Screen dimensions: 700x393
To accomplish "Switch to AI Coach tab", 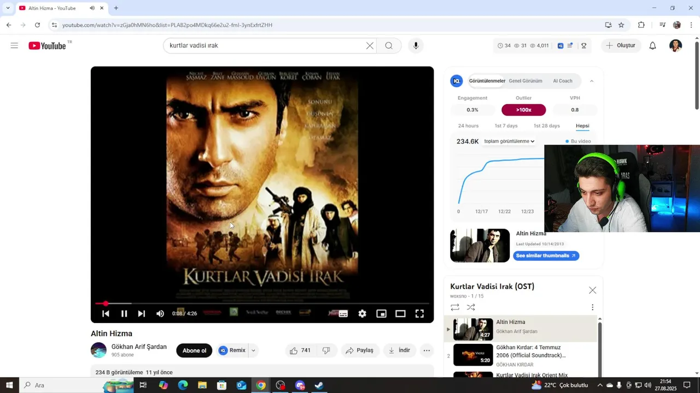I will [x=563, y=81].
